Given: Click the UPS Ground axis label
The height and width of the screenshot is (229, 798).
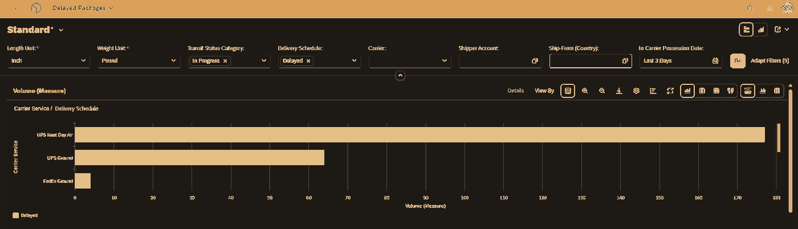Looking at the screenshot, I should [60, 158].
